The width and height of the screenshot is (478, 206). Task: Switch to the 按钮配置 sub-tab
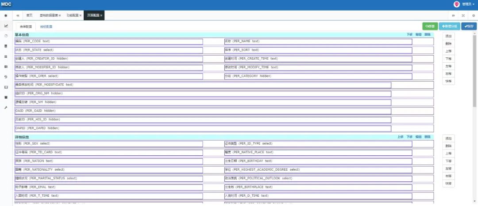46,26
